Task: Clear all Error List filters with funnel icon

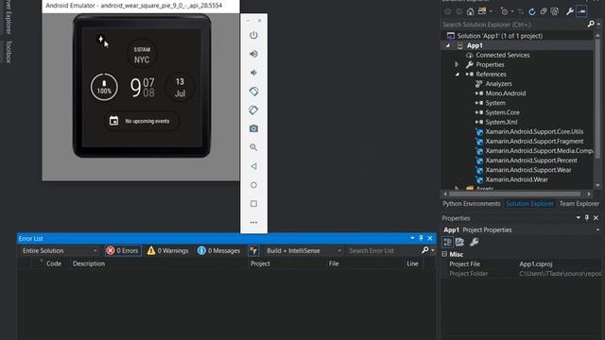Action: coord(253,250)
